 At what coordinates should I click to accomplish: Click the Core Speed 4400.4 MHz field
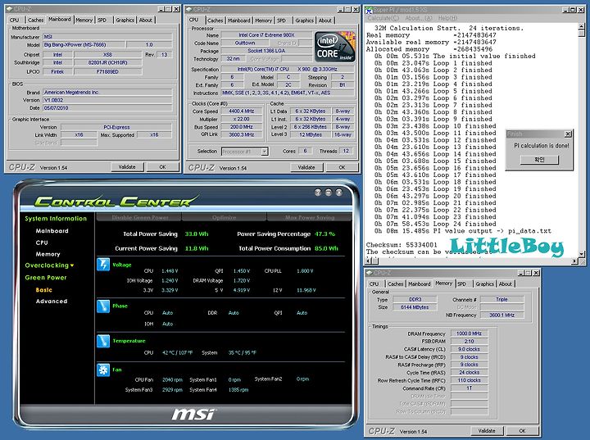coord(242,111)
